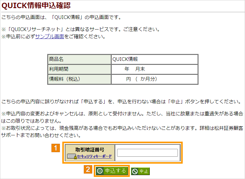Screen dimensions: 245x179
Task: Open the セキュリティキーボード link
Action: [x=94, y=156]
